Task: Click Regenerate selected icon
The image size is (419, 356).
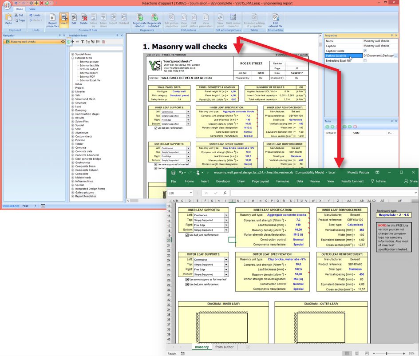Action: pyautogui.click(x=140, y=20)
